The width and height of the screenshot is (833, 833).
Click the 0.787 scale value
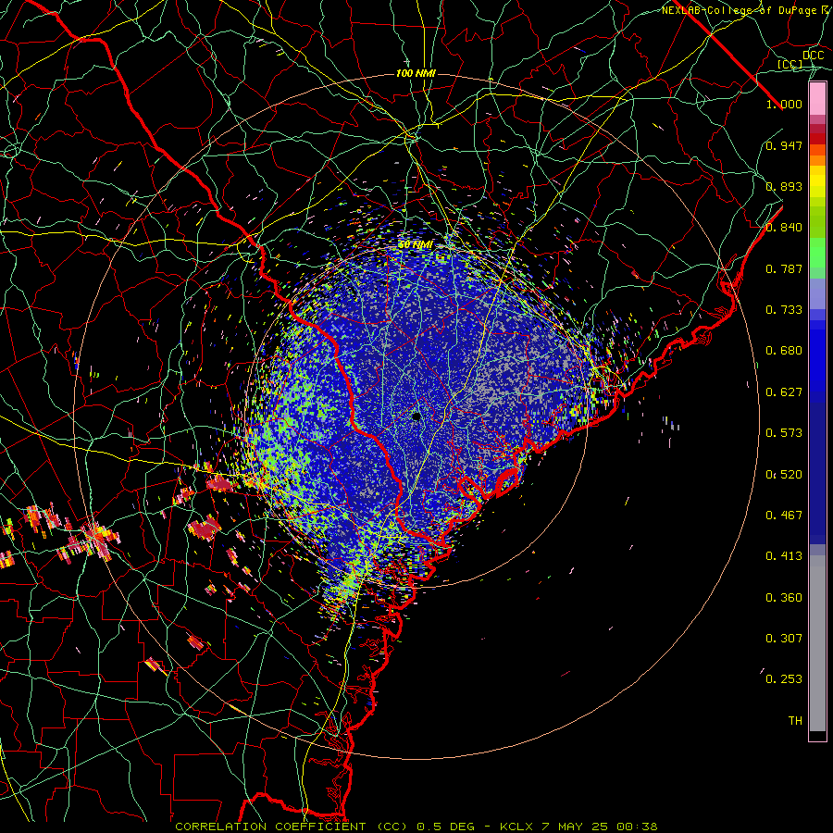[x=784, y=268]
